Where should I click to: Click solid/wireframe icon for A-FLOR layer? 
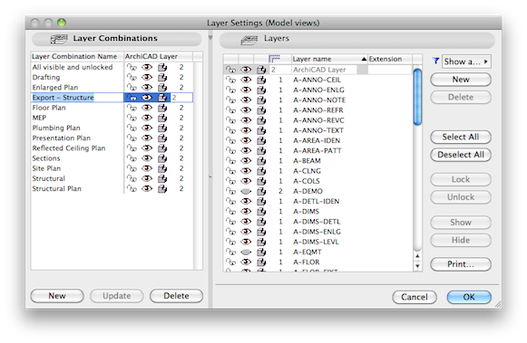pyautogui.click(x=261, y=262)
